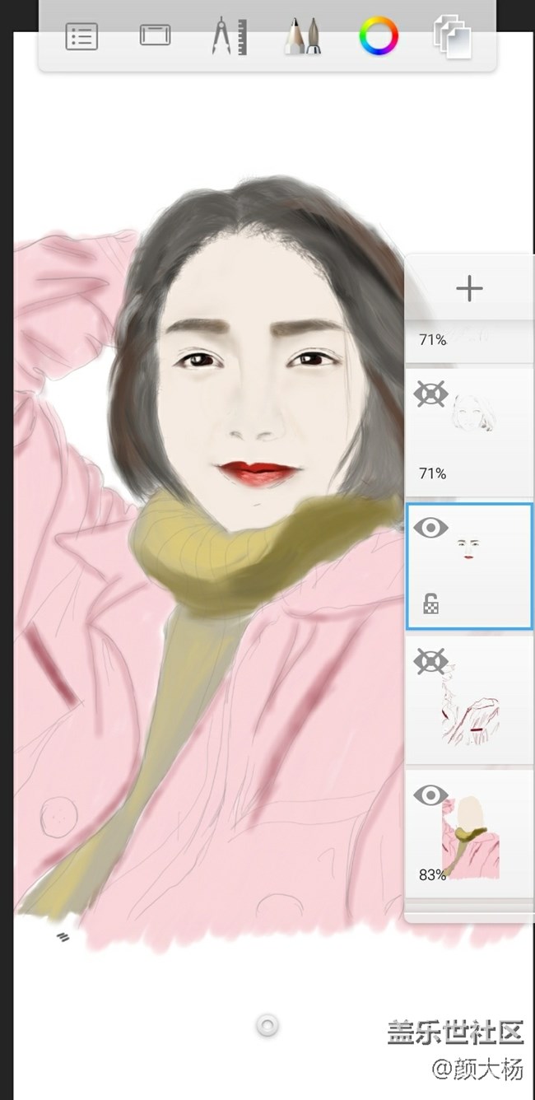Tap the 83% opacity label on coat layer
Image resolution: width=535 pixels, height=1100 pixels.
pyautogui.click(x=432, y=875)
